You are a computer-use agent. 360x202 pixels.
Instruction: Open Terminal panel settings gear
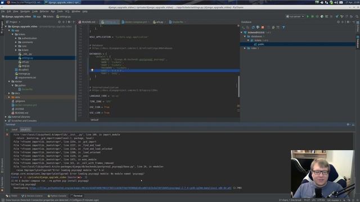(348, 125)
